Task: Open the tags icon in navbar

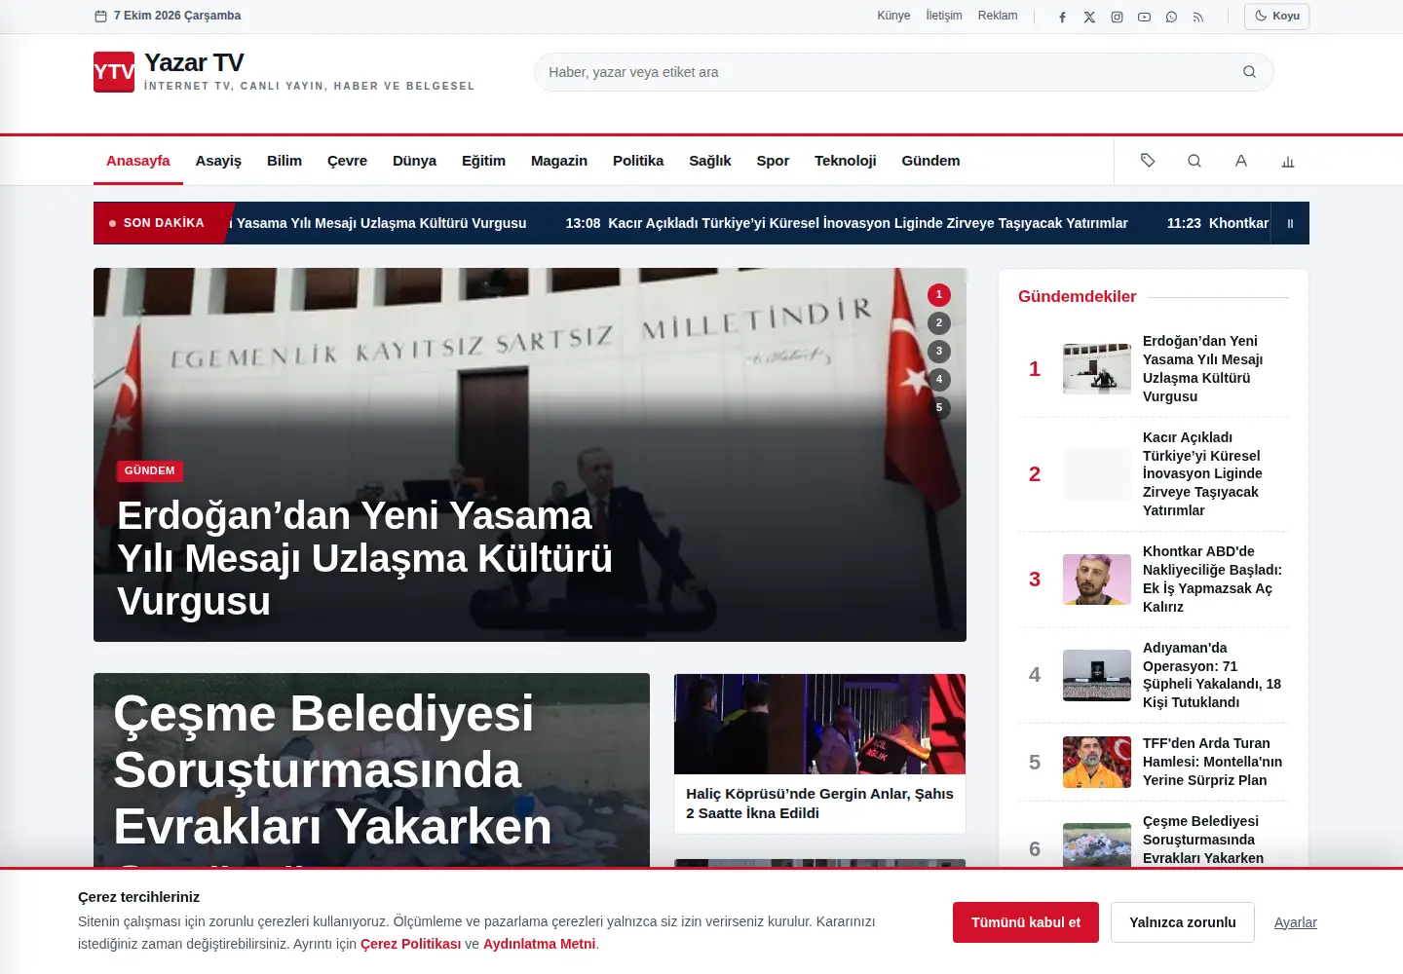Action: point(1148,161)
